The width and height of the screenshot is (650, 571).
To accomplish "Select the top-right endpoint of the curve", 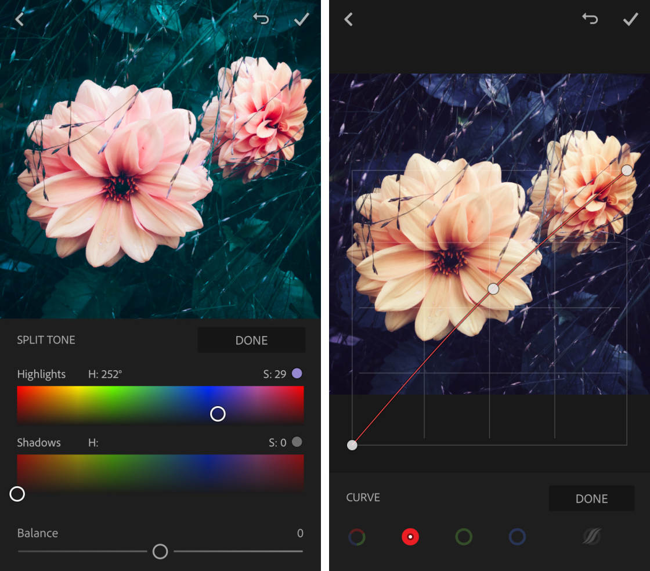I will pos(627,170).
